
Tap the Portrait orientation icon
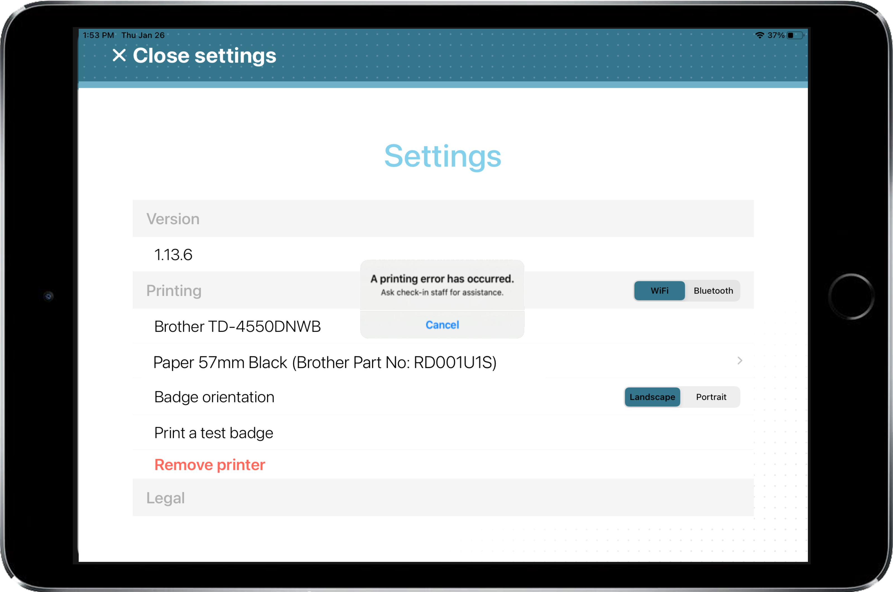click(x=710, y=396)
